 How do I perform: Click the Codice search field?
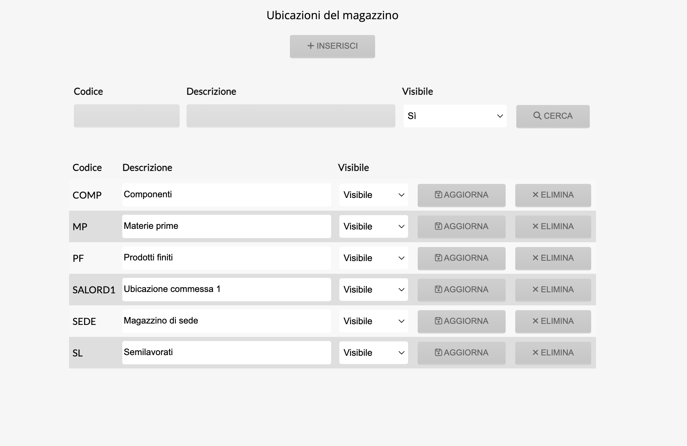126,116
